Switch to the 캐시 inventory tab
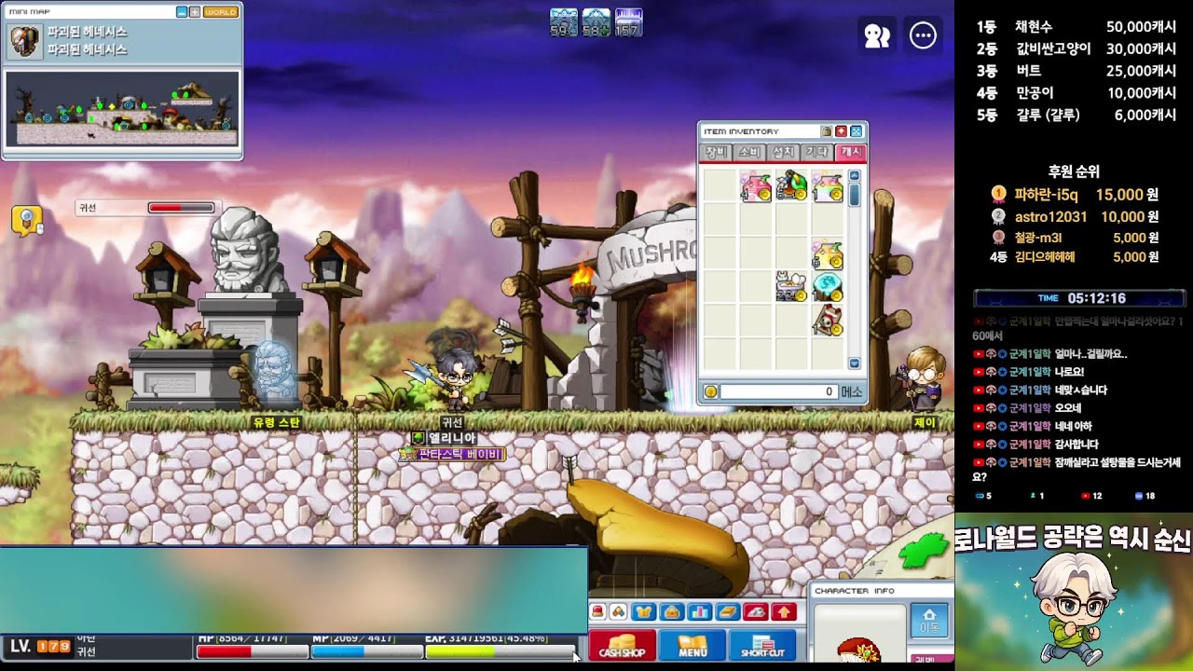Viewport: 1193px width, 671px height. [x=851, y=152]
